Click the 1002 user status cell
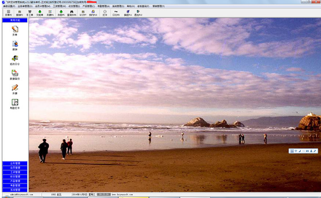The width and height of the screenshot is (321, 198). (x=56, y=194)
